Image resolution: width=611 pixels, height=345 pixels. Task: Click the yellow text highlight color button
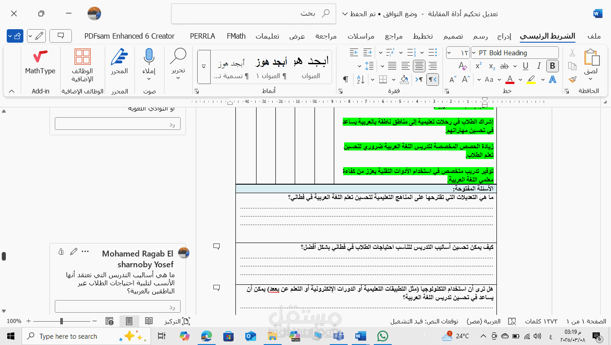[531, 80]
